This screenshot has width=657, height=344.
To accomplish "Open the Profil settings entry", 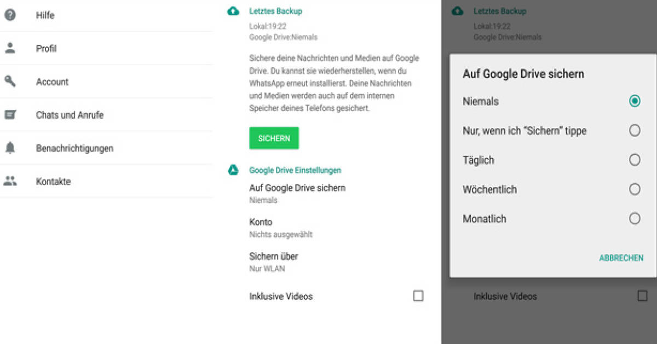I will click(106, 48).
